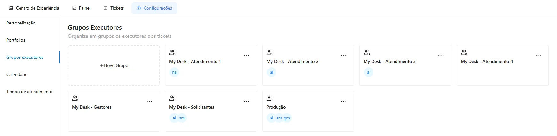
Task: Open the Tickets tab
Action: [114, 8]
